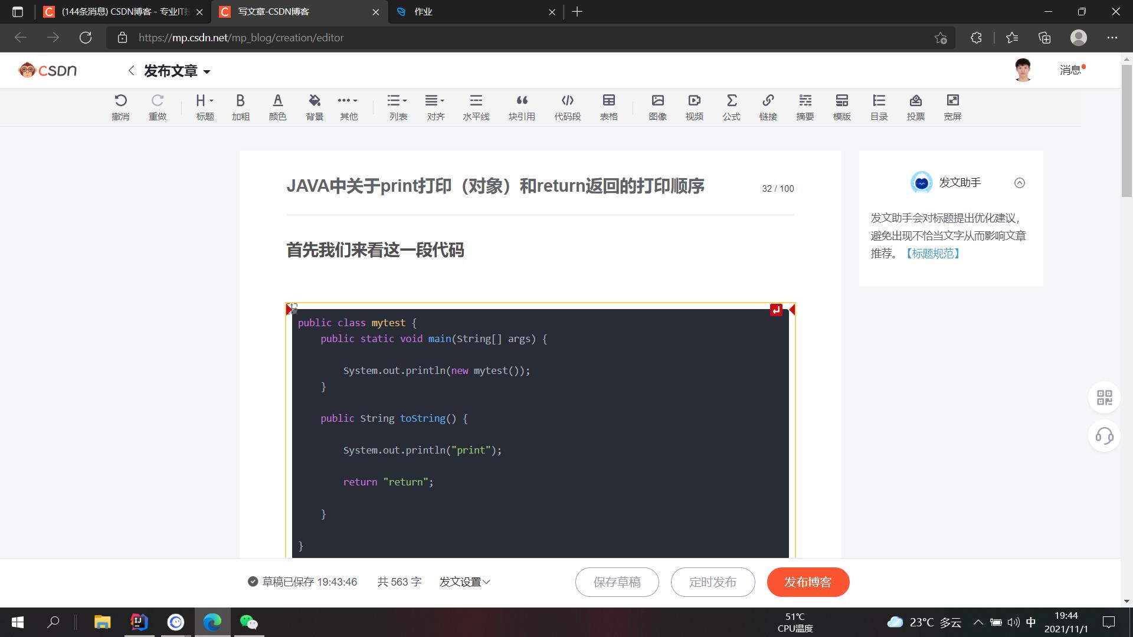Add an image via 图像 icon
This screenshot has height=637, width=1133.
657,107
